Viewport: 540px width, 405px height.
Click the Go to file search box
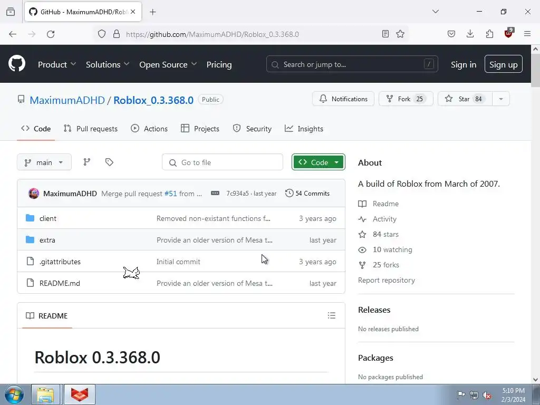223,162
